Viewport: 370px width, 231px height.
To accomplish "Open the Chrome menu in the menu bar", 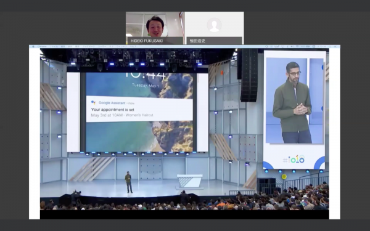I will pyautogui.click(x=42, y=47).
